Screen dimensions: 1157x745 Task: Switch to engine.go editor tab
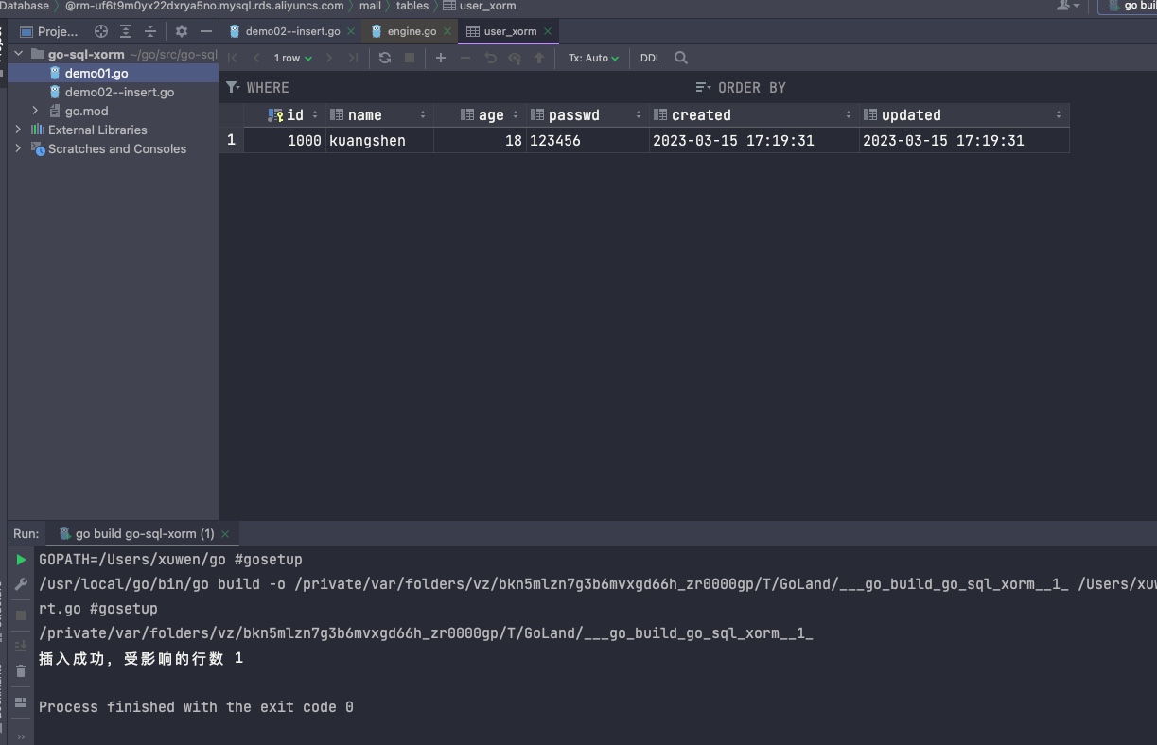click(x=412, y=31)
